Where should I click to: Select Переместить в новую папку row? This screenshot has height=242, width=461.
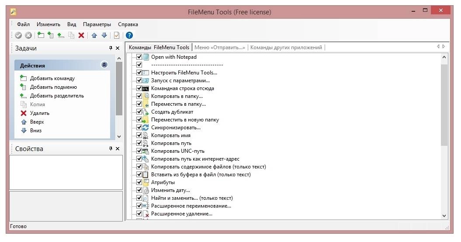pyautogui.click(x=185, y=120)
